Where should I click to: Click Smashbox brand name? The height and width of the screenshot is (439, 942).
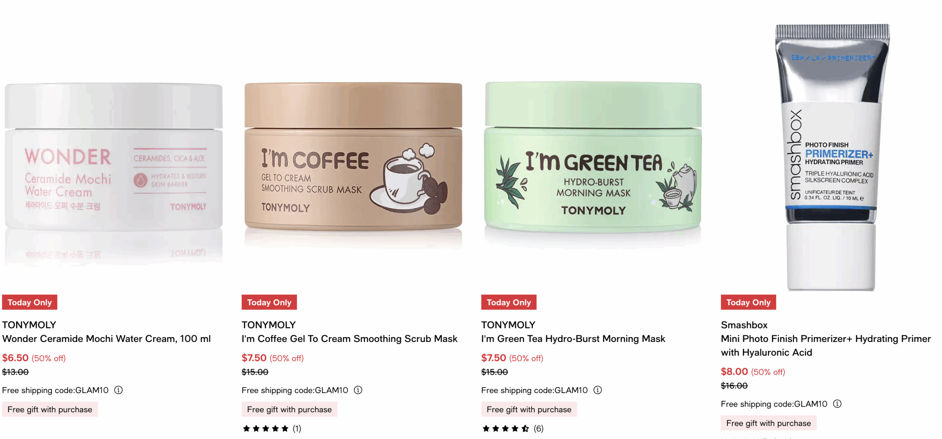click(744, 325)
